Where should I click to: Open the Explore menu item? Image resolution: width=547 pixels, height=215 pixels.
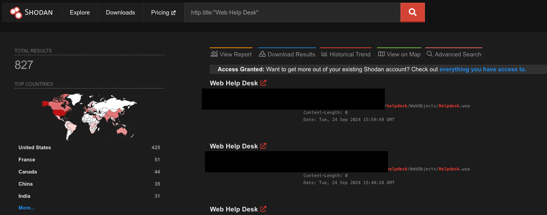[x=80, y=13]
